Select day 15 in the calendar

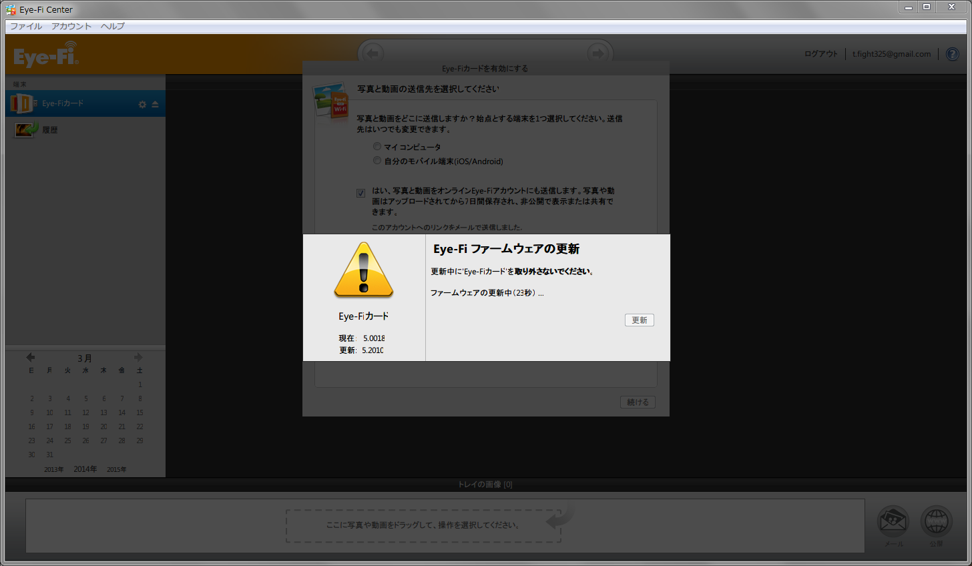tap(140, 412)
